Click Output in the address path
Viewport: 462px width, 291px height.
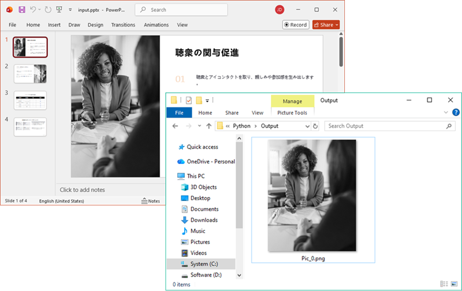click(x=269, y=126)
